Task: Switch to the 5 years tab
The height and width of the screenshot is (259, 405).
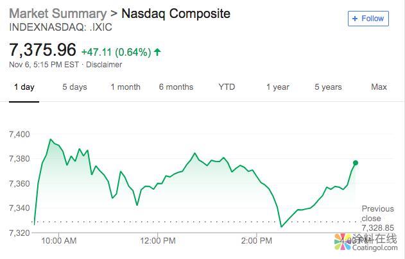Action: click(x=328, y=87)
